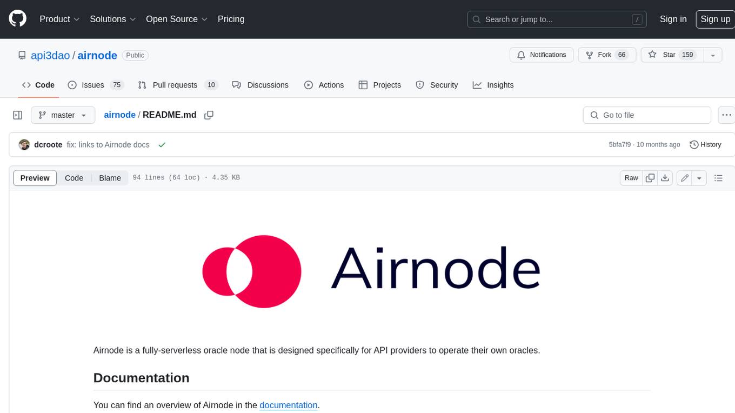Open the airnode repository title link
735x413 pixels.
pyautogui.click(x=97, y=55)
